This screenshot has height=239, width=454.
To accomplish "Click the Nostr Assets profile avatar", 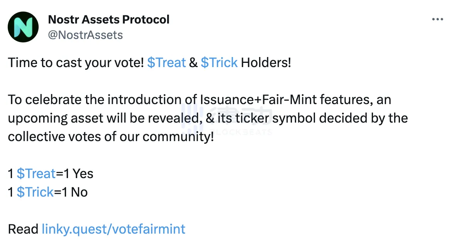I will click(23, 27).
